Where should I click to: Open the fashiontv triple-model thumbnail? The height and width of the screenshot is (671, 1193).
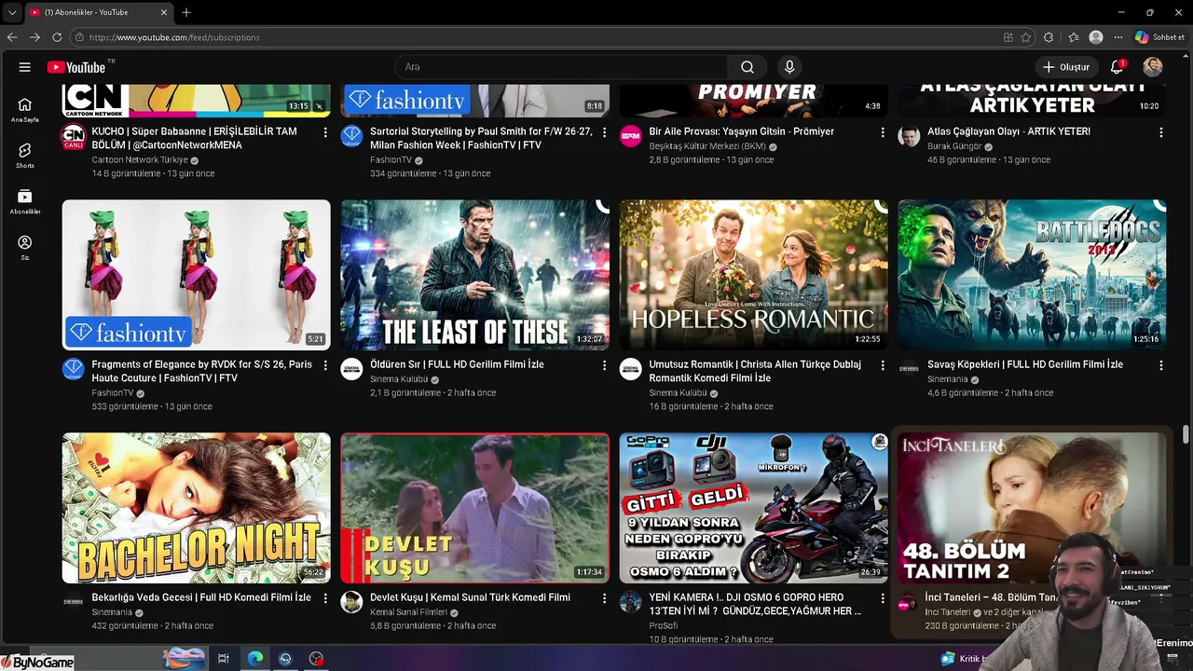197,275
